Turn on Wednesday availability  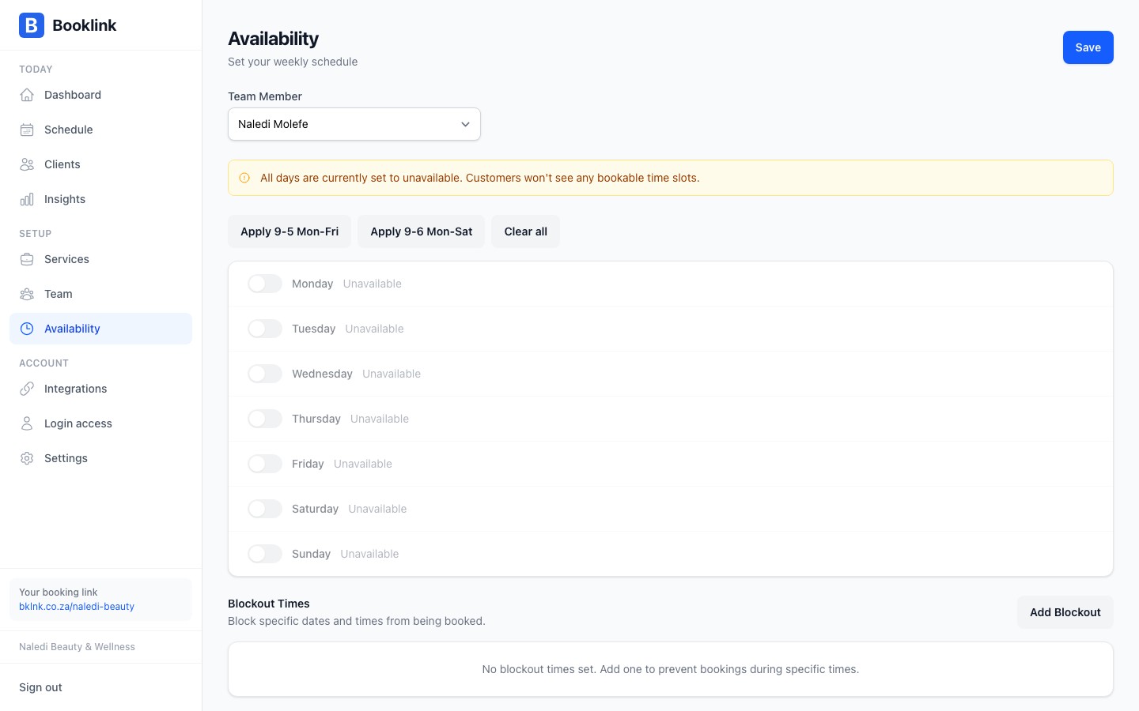[x=265, y=374]
